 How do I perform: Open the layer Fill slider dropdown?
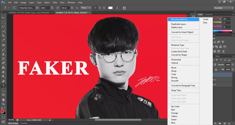click(233, 70)
